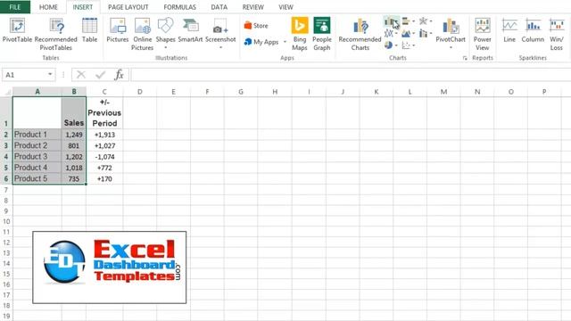Open the Office Store
This screenshot has width=571, height=321.
coord(256,26)
